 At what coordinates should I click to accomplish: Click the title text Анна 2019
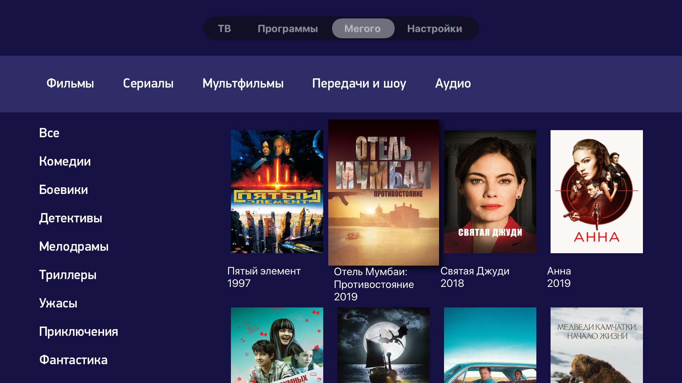click(x=559, y=277)
